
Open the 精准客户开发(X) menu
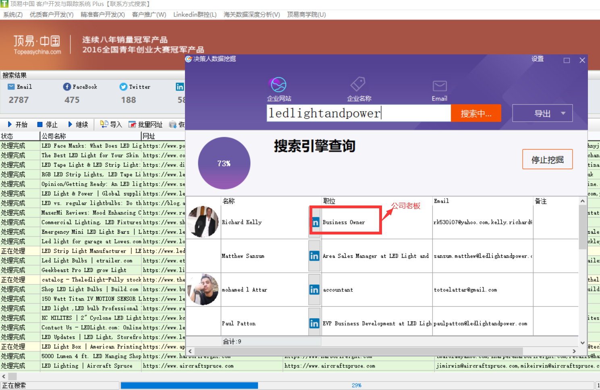(x=103, y=15)
